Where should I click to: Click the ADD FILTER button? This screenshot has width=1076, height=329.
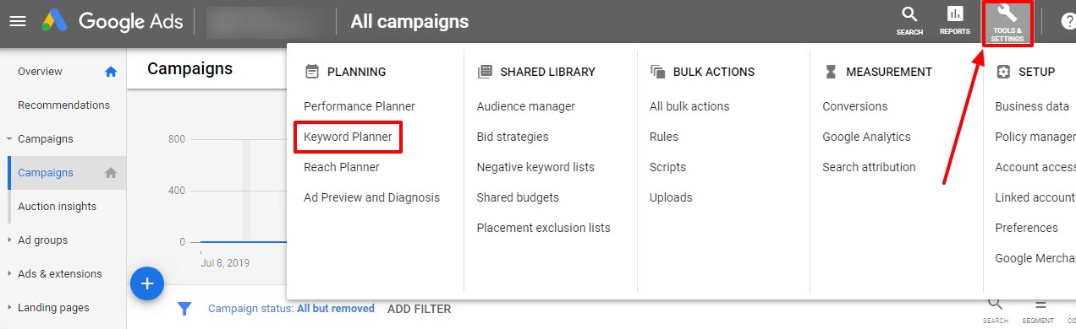coord(419,309)
